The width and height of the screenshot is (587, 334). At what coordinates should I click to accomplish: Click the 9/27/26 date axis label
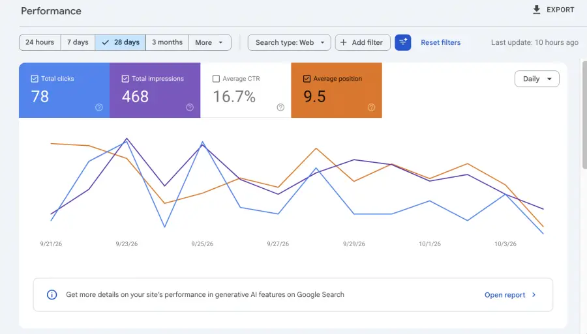coord(278,244)
